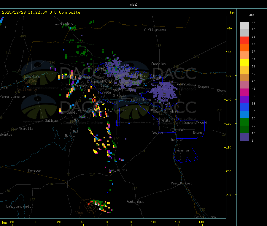
Task: Click the Salinas location label
Action: click(x=51, y=121)
